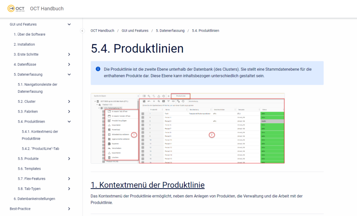Open 6. Datenbankeinstellungen in the sidebar

pos(34,199)
